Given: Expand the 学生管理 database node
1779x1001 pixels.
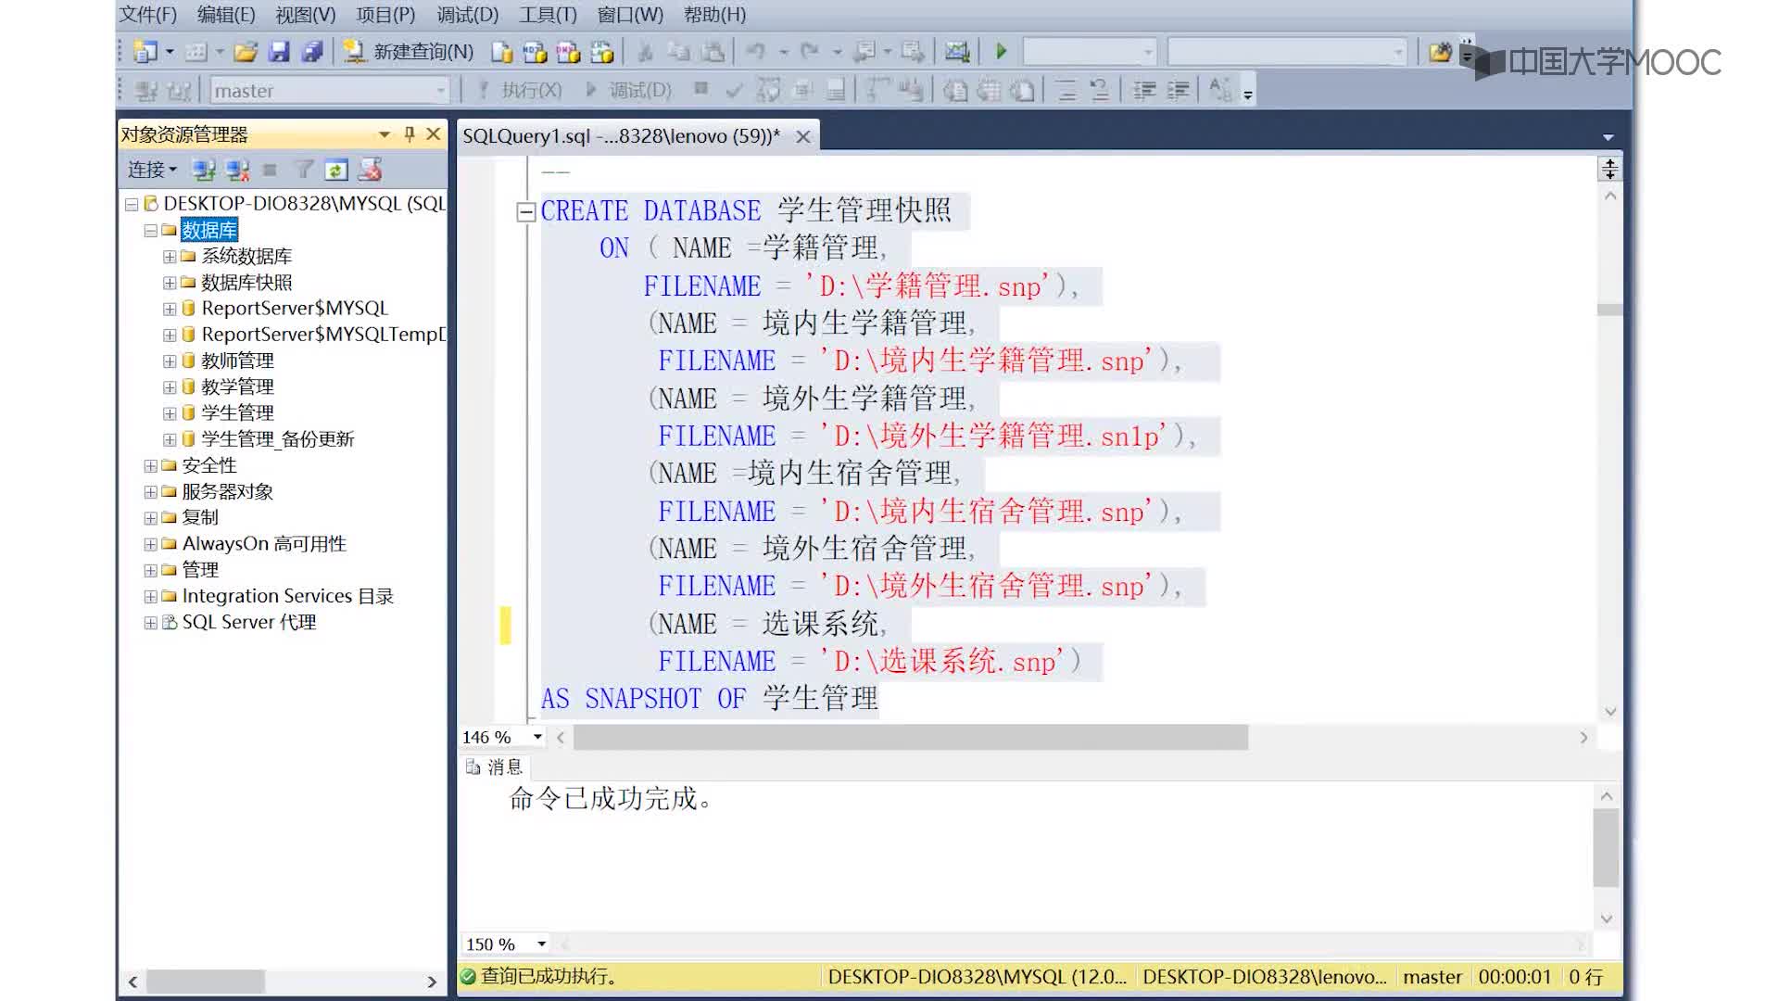Looking at the screenshot, I should [x=170, y=413].
